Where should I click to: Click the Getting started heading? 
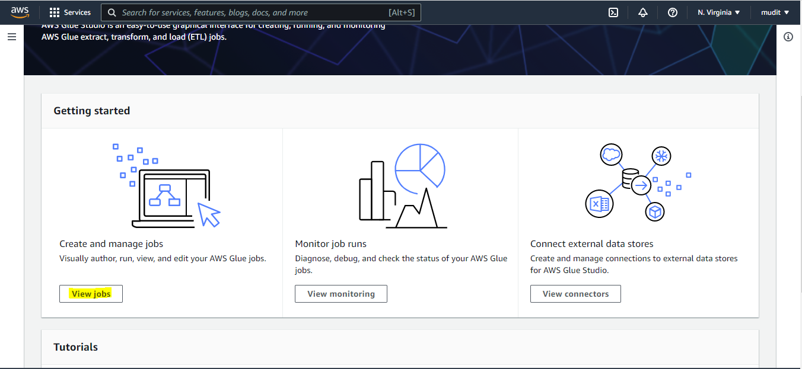[92, 111]
